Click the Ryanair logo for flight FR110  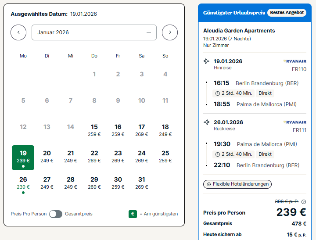(294, 61)
